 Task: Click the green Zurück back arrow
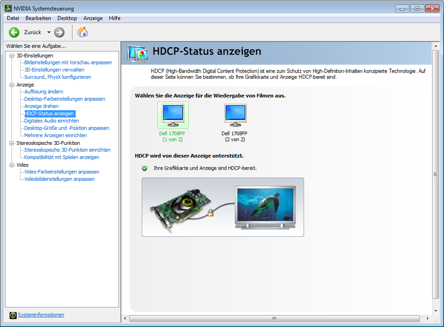click(14, 32)
